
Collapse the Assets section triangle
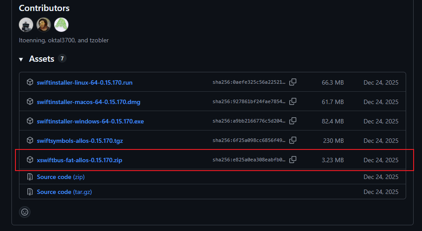(21, 60)
